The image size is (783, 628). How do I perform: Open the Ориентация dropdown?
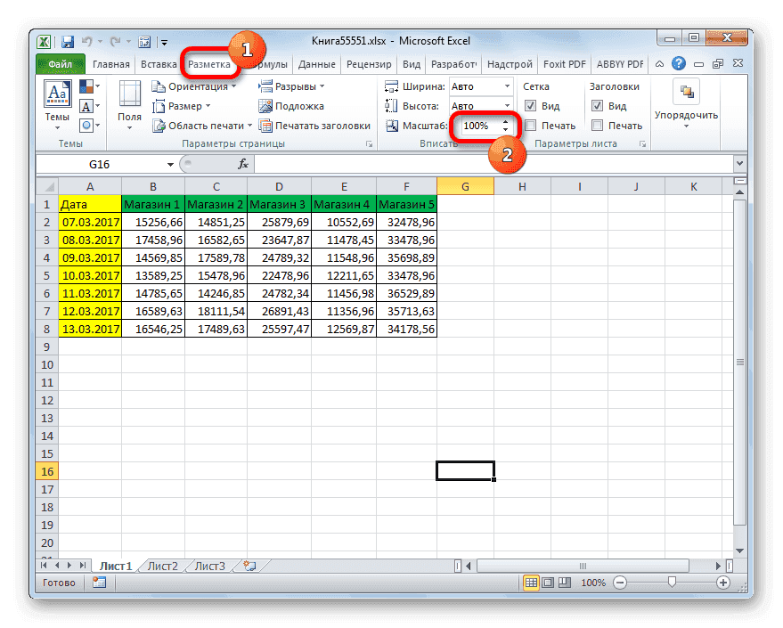pos(197,86)
